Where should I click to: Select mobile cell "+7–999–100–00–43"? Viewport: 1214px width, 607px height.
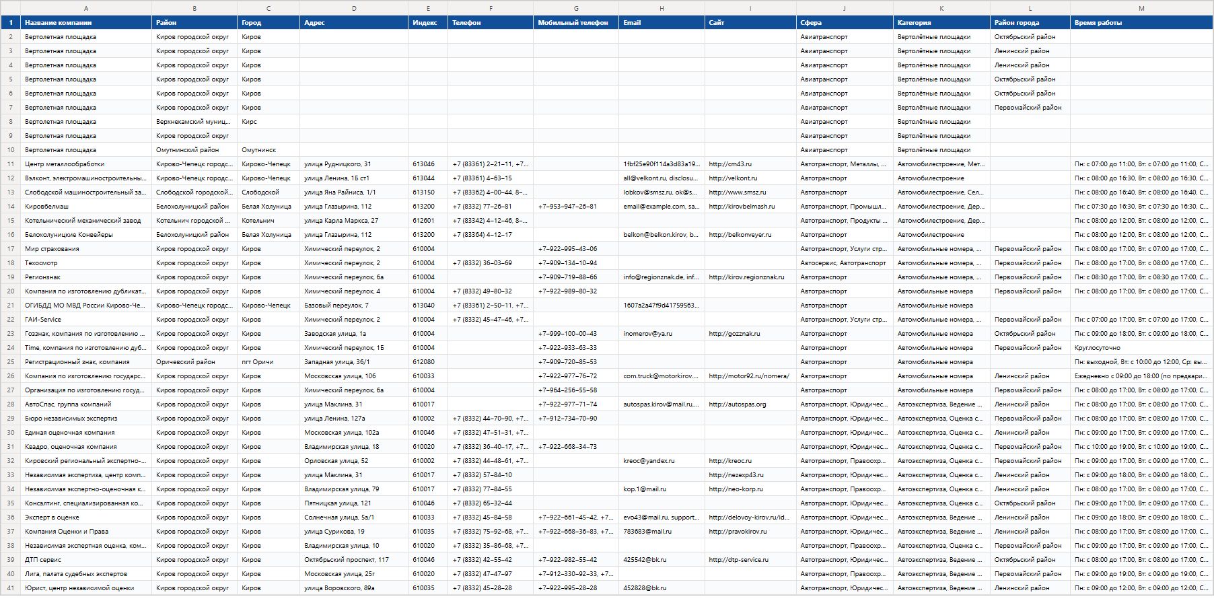click(576, 334)
